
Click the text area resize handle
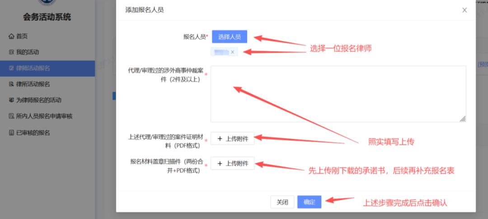point(463,119)
